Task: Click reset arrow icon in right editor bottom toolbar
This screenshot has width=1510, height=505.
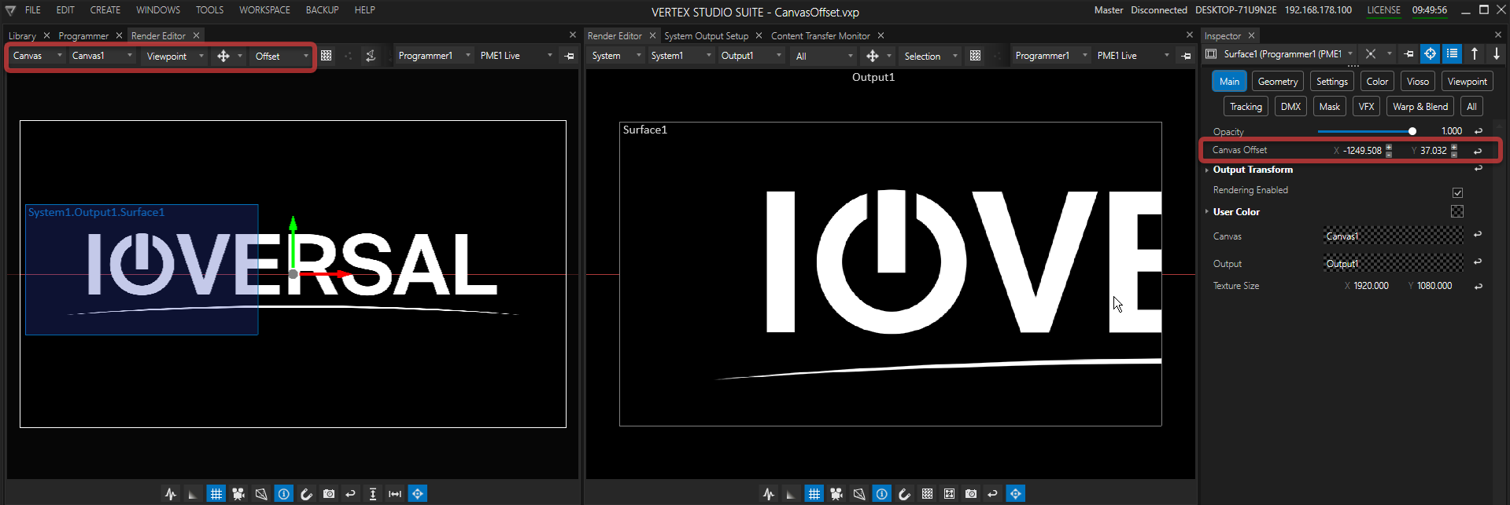Action: pos(992,494)
